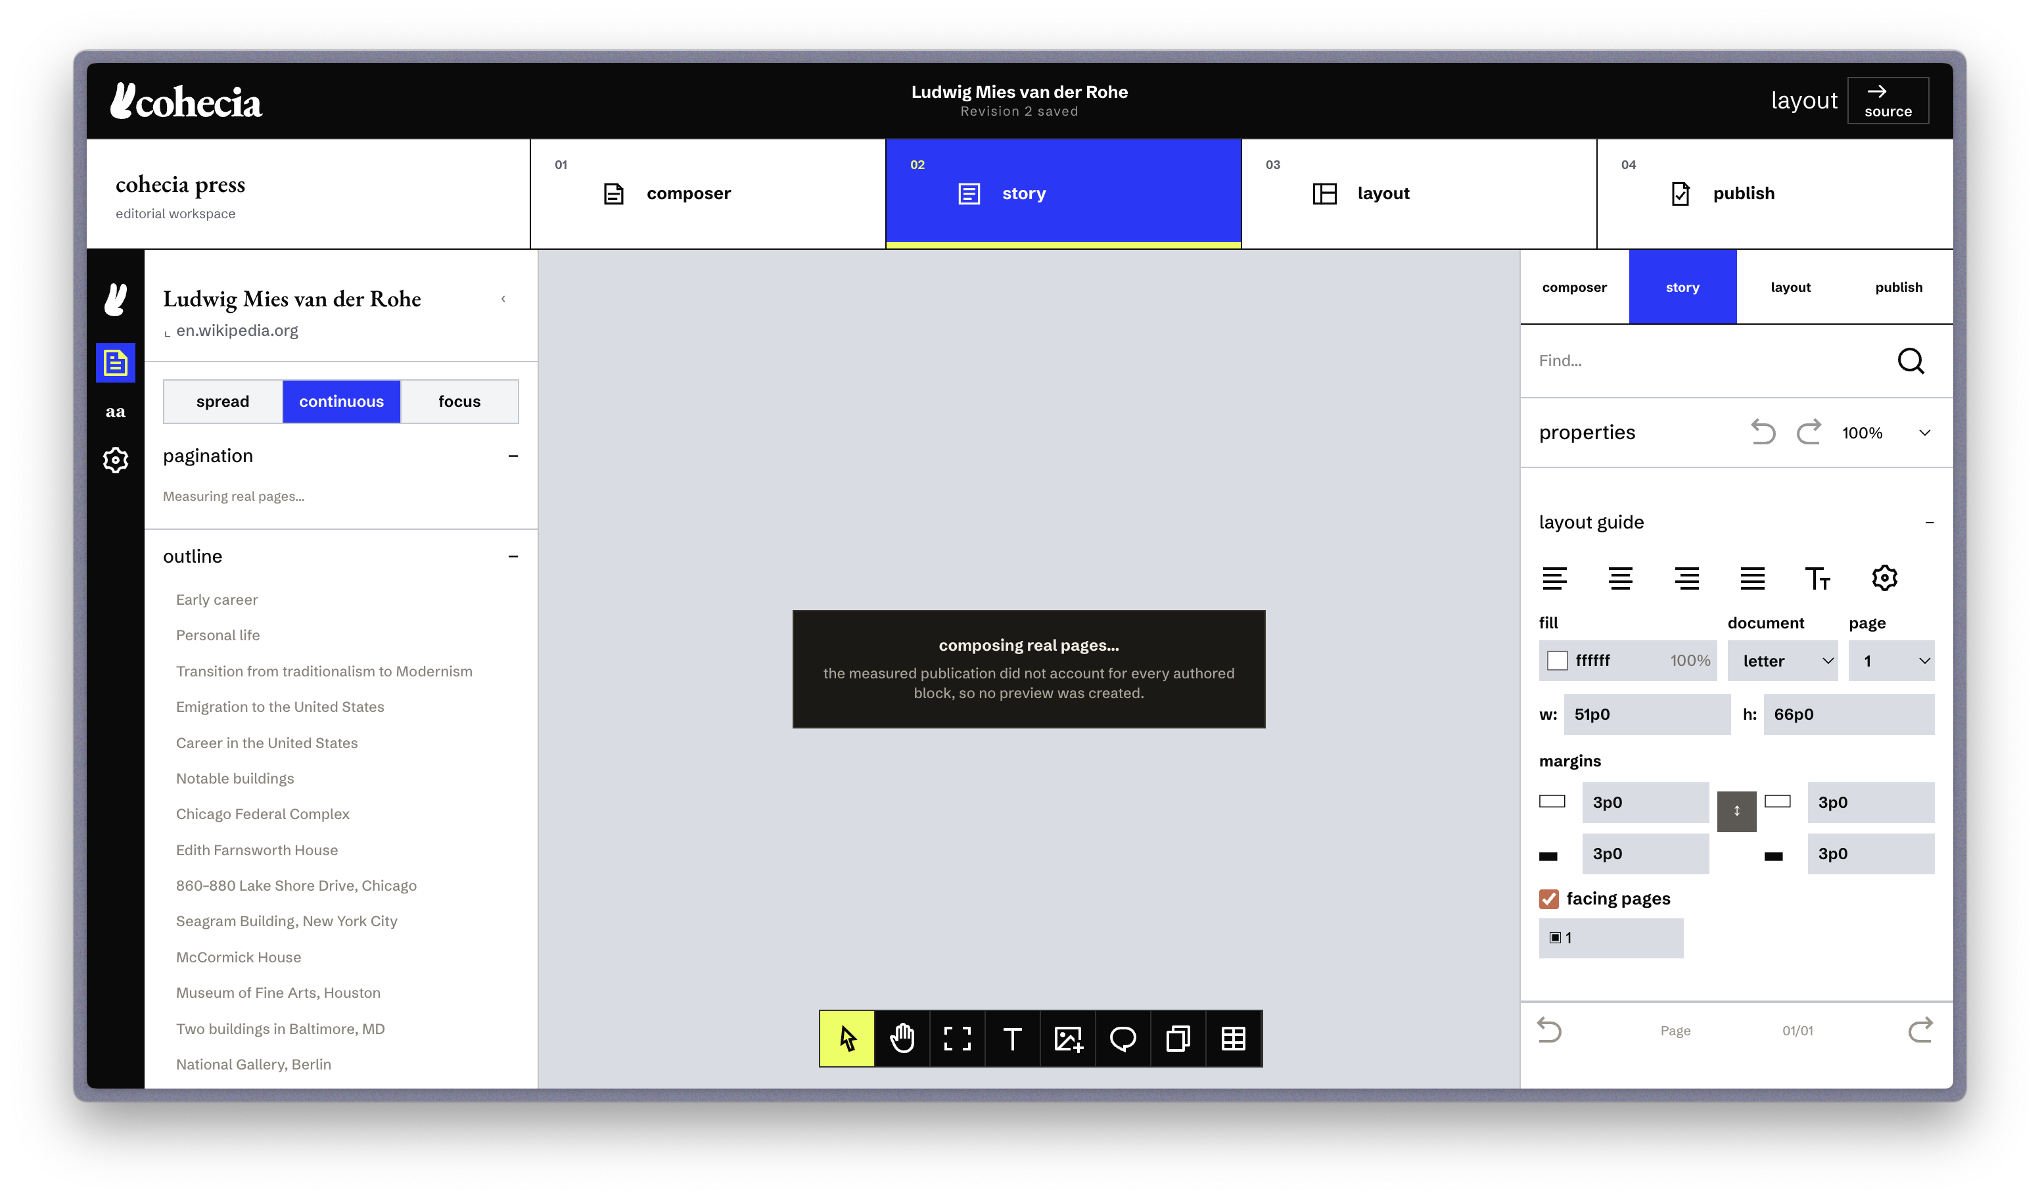The height and width of the screenshot is (1199, 2040).
Task: Open the 04 publish step tab
Action: point(1774,193)
